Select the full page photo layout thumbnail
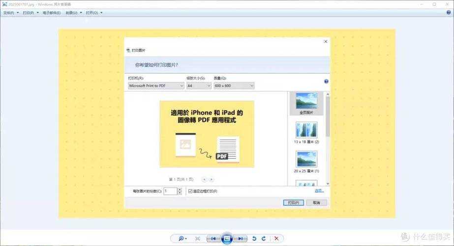The image size is (454, 246). pyautogui.click(x=306, y=103)
